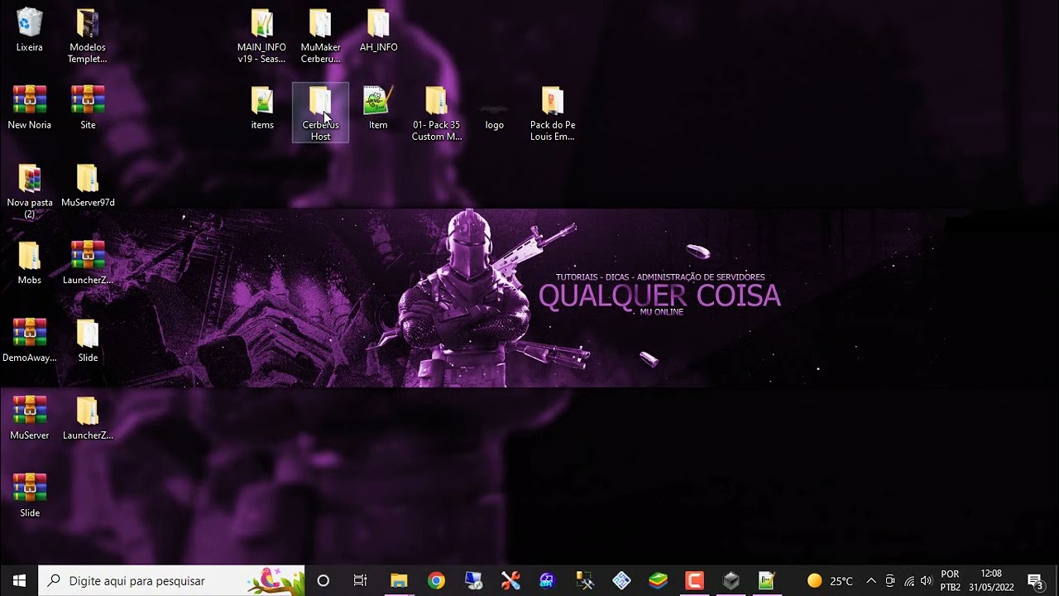Open the volume control

point(926,580)
